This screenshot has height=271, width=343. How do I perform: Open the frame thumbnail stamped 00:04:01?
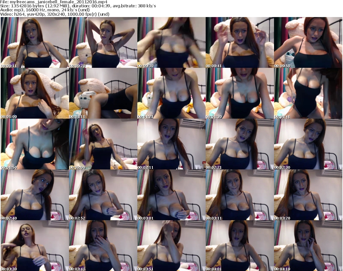tap(240, 246)
